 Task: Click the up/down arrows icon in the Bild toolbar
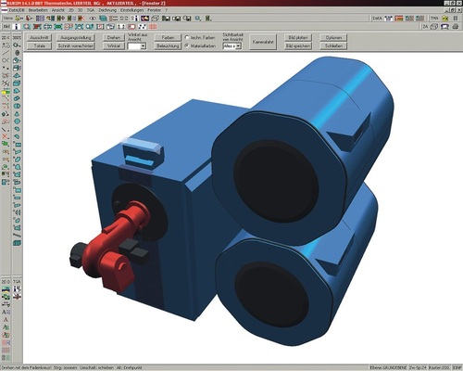(x=121, y=27)
